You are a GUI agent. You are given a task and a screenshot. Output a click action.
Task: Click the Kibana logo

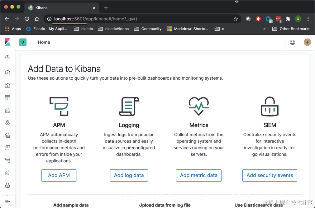(7, 42)
